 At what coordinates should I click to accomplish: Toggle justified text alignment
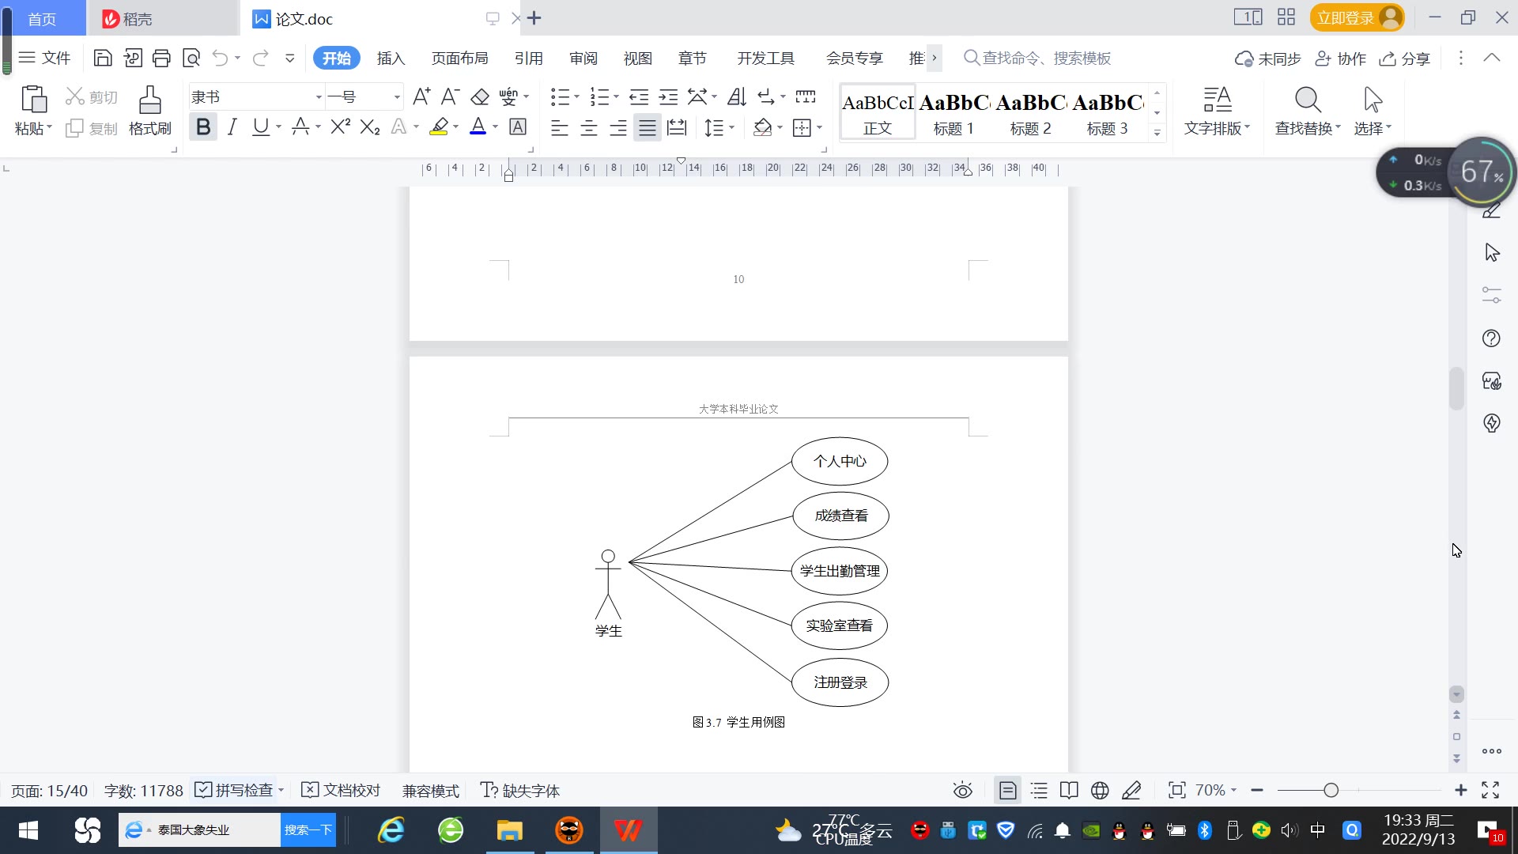coord(648,127)
